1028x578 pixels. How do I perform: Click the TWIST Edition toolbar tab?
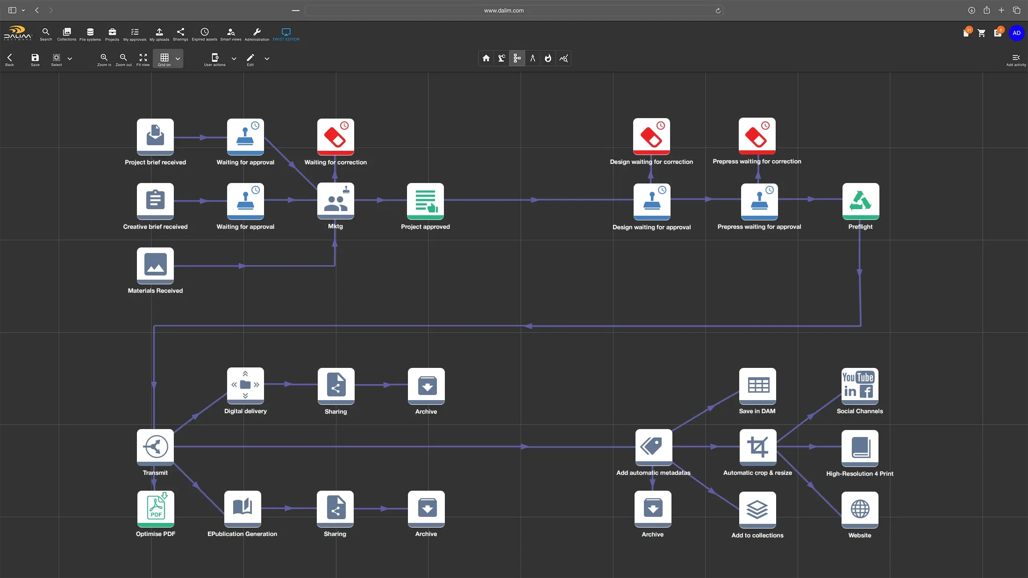[x=286, y=33]
